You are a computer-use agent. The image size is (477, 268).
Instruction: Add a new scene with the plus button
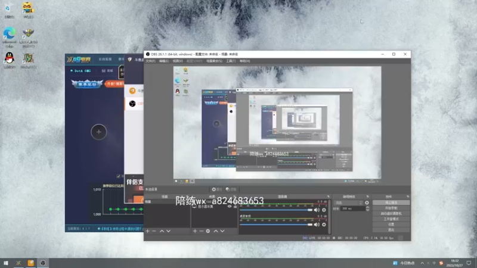[147, 231]
